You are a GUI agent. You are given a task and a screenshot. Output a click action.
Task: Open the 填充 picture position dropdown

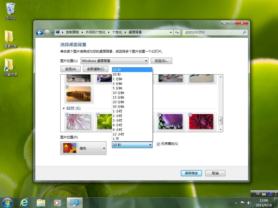click(83, 148)
